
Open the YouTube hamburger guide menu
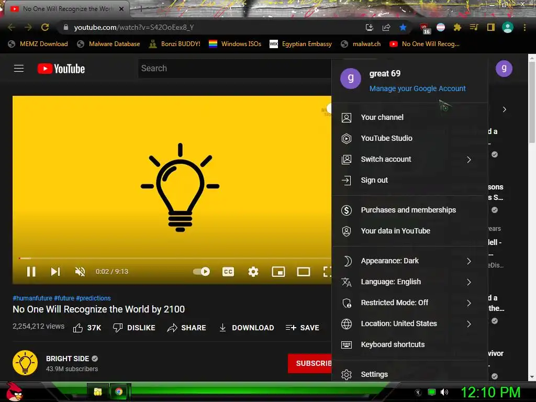(19, 69)
